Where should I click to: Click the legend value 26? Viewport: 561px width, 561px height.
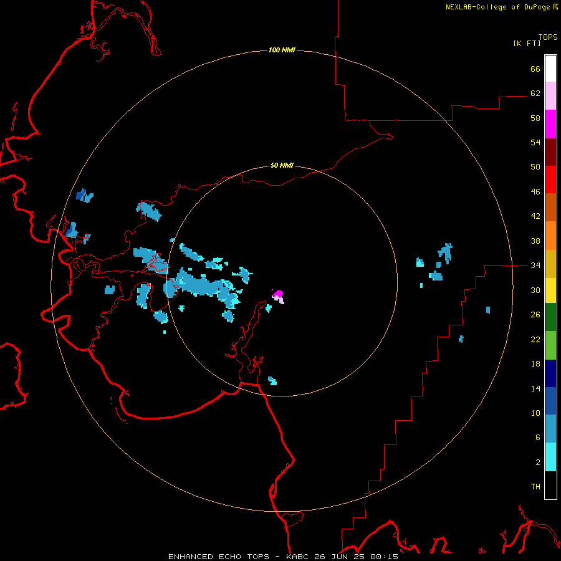click(x=535, y=315)
